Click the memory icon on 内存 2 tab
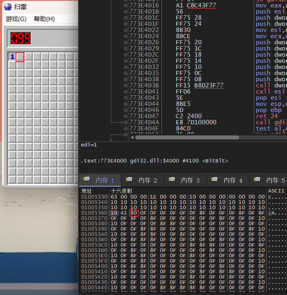Screen dimensions: 287x295 pyautogui.click(x=129, y=179)
